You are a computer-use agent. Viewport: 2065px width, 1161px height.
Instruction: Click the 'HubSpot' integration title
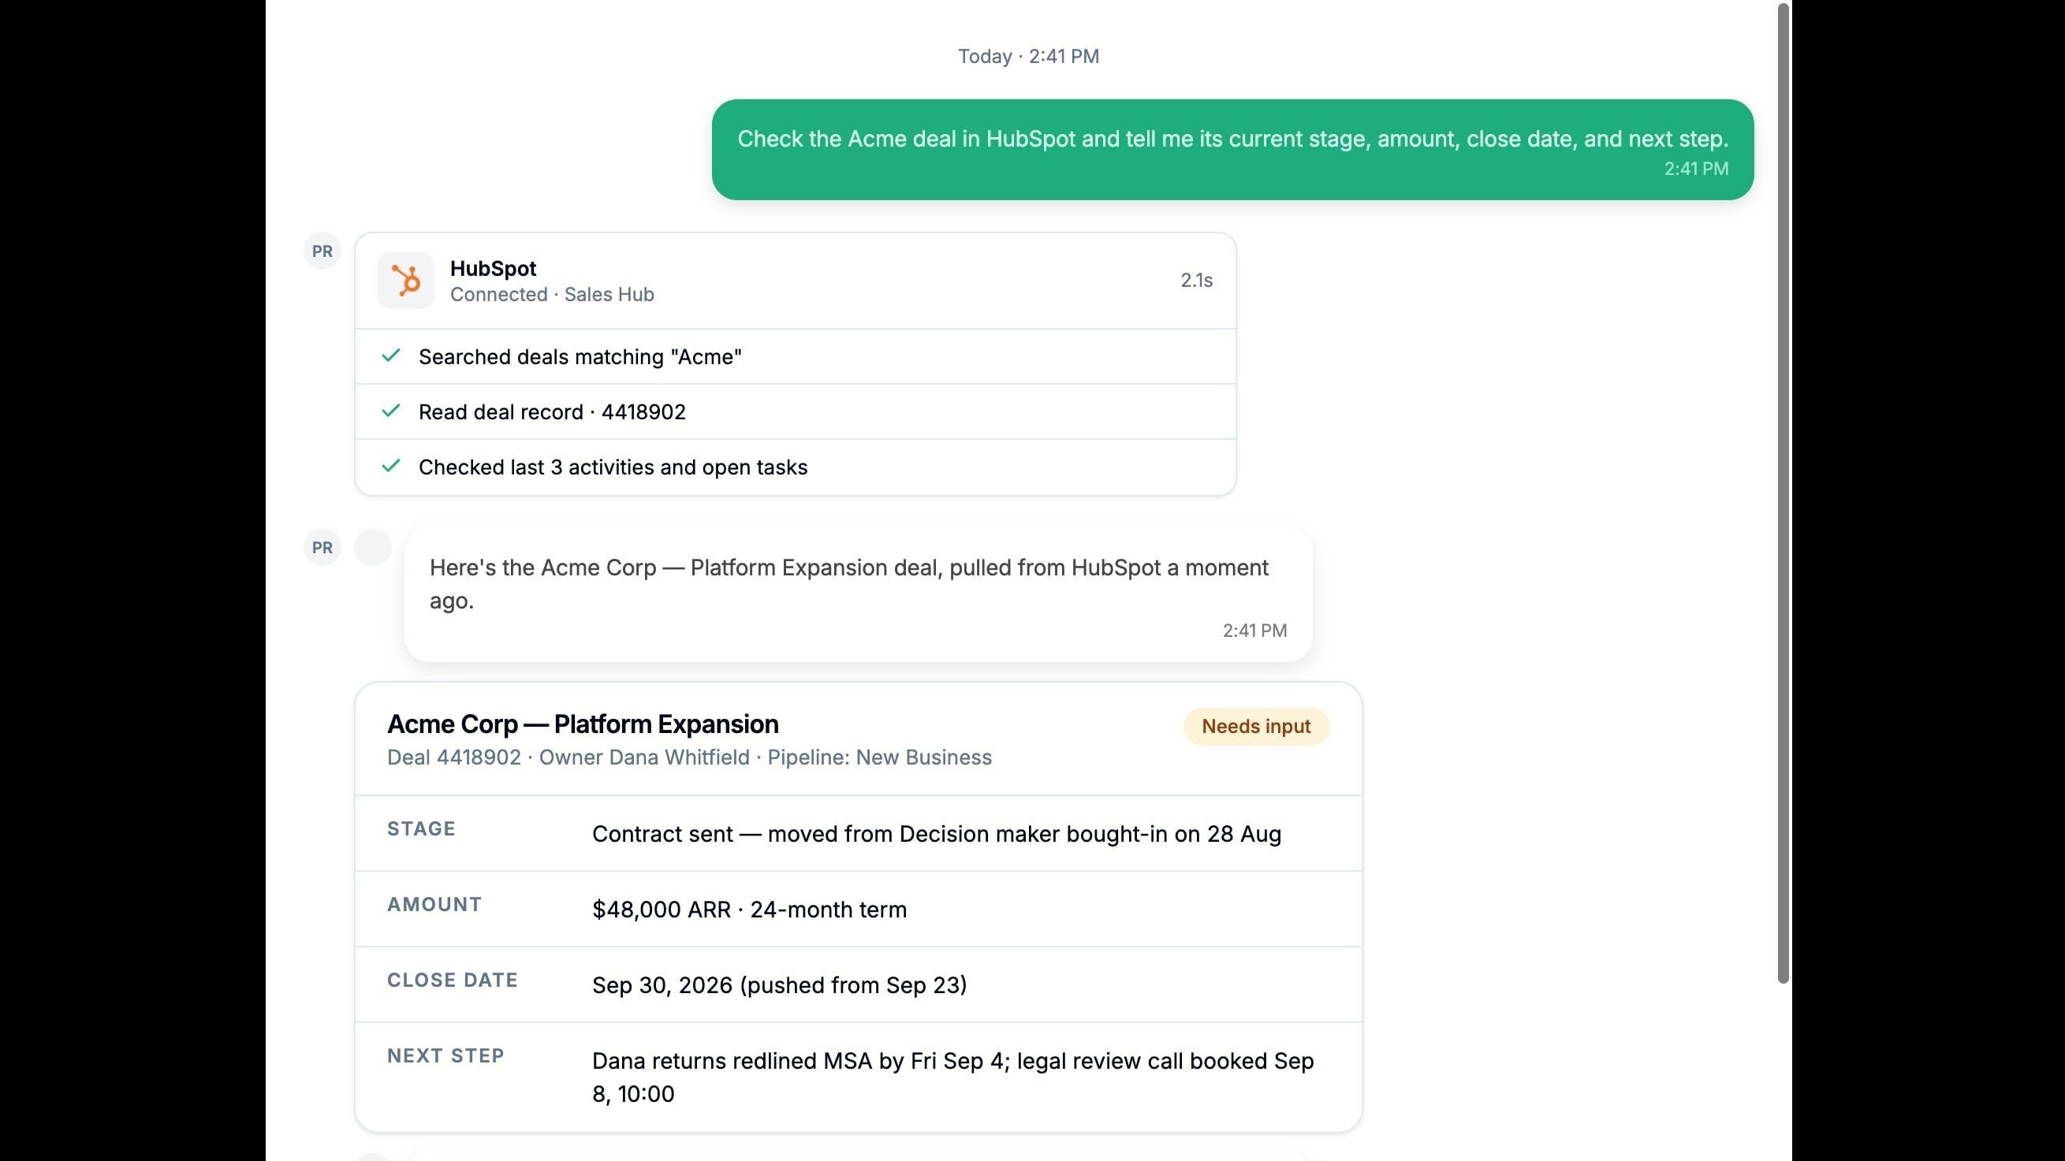click(x=493, y=269)
